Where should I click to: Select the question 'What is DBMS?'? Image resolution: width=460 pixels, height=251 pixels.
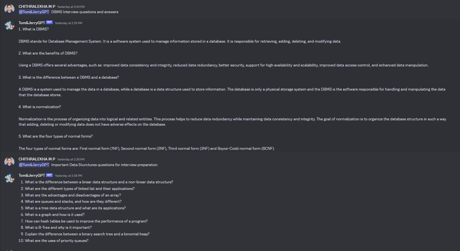tap(34, 29)
